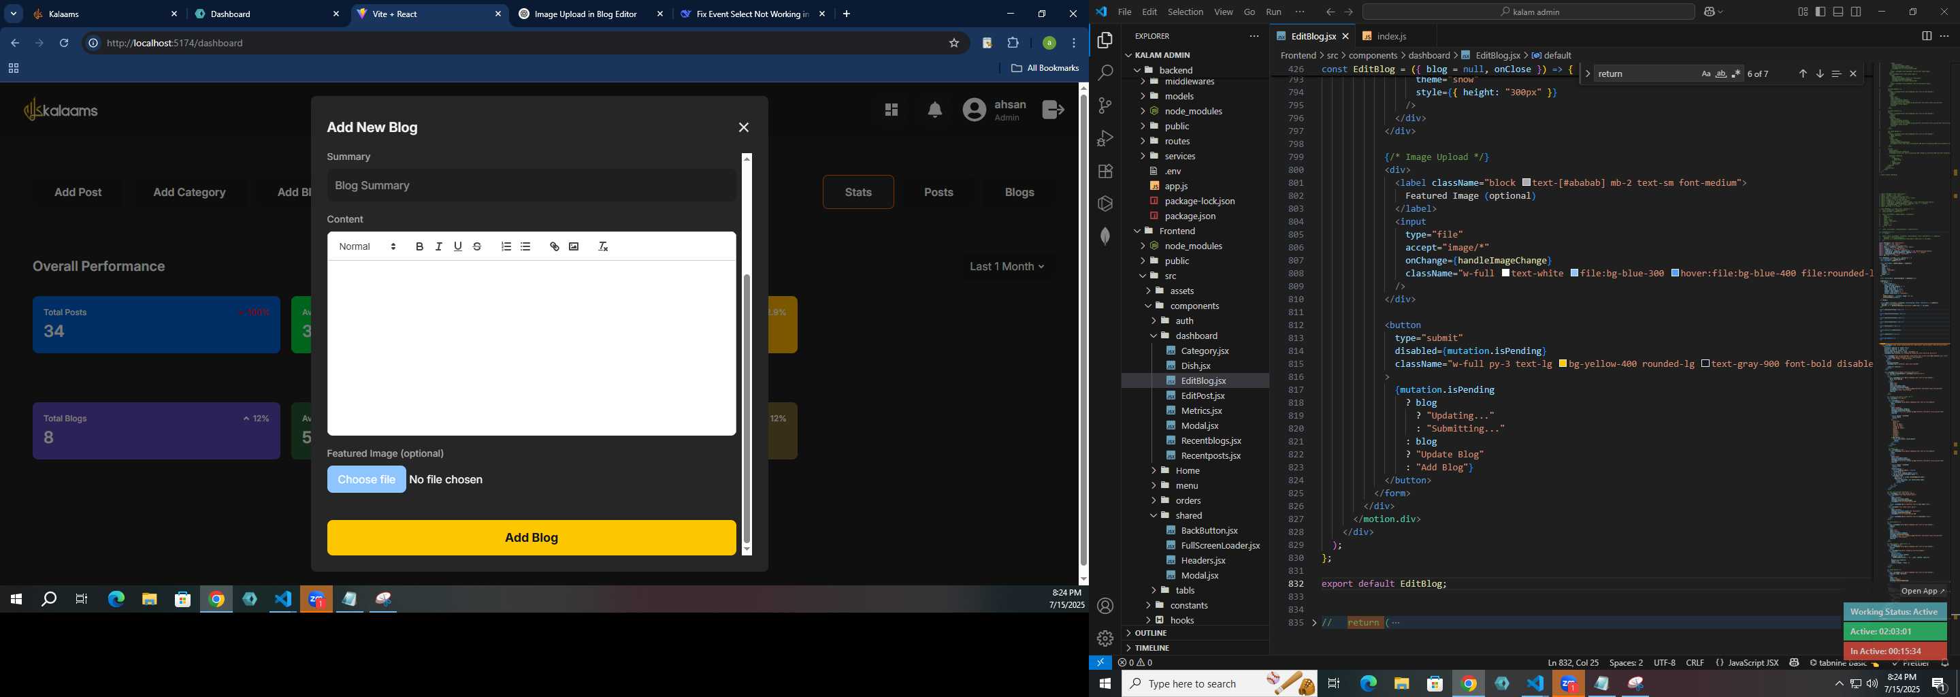Open Accounts icon in VS Code activity bar
The width and height of the screenshot is (1960, 697).
pos(1105,606)
